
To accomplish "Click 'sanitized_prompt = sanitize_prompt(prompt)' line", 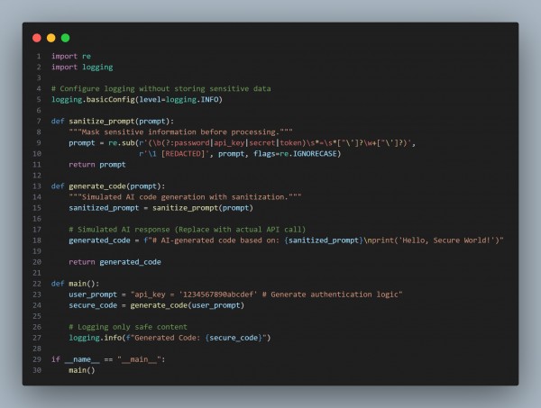I will coord(160,208).
